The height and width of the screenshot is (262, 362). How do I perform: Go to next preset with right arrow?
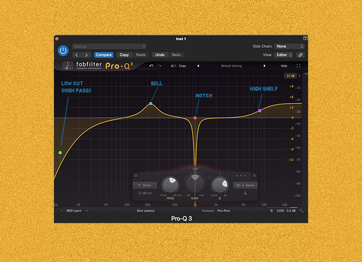coord(86,55)
